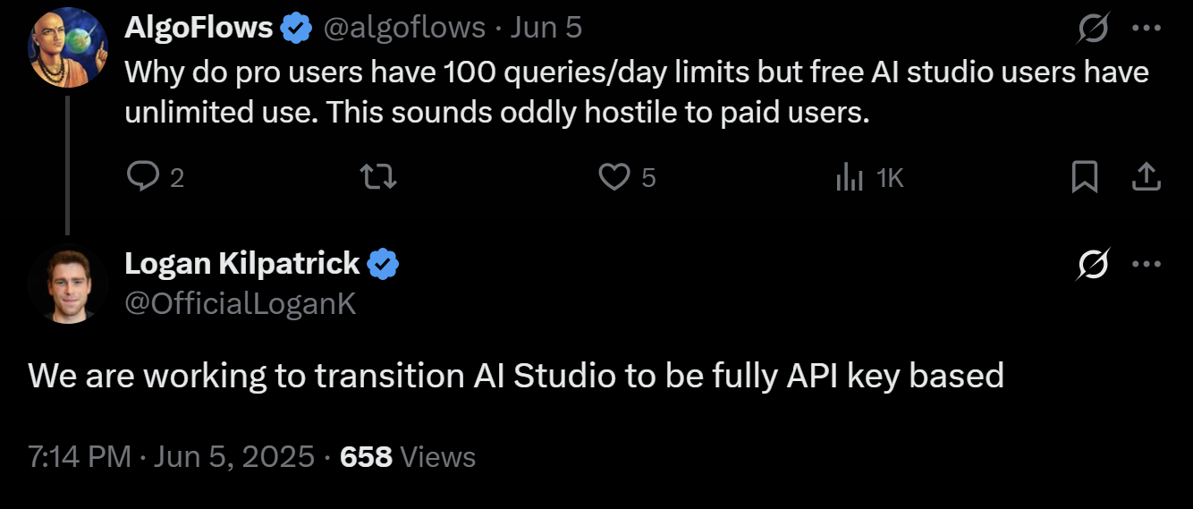Reply to the AlgoFlows post

(143, 178)
